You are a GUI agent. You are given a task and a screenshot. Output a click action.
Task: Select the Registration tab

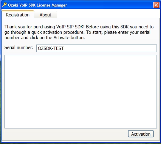pyautogui.click(x=18, y=15)
